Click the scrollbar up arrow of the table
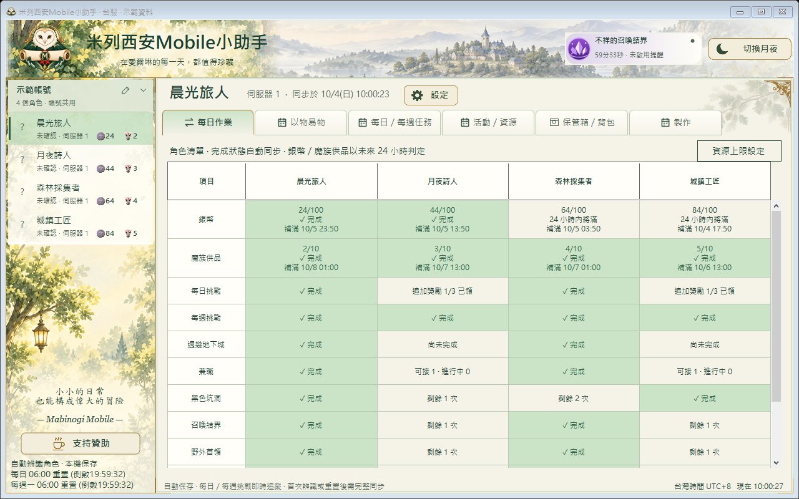 point(776,206)
